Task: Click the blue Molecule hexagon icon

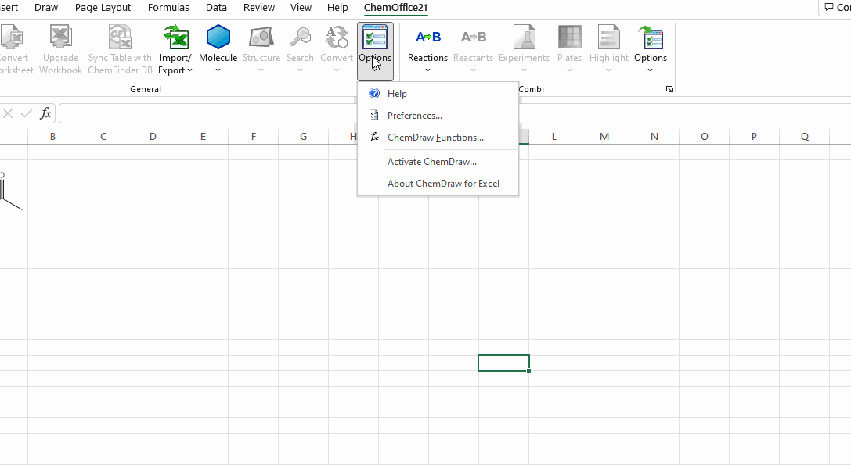Action: point(218,37)
